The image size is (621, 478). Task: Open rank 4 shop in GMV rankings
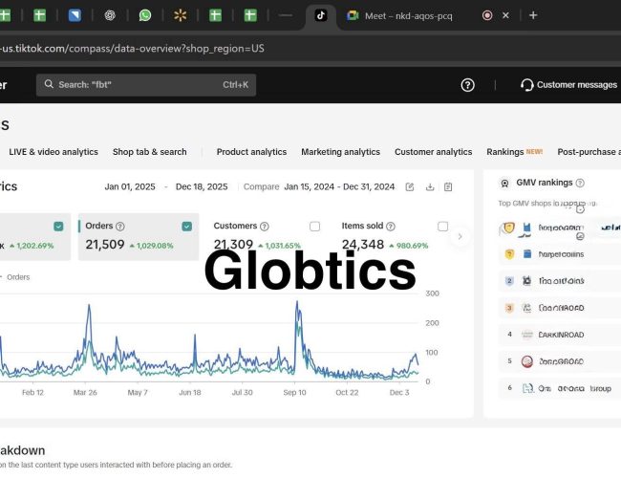click(560, 335)
